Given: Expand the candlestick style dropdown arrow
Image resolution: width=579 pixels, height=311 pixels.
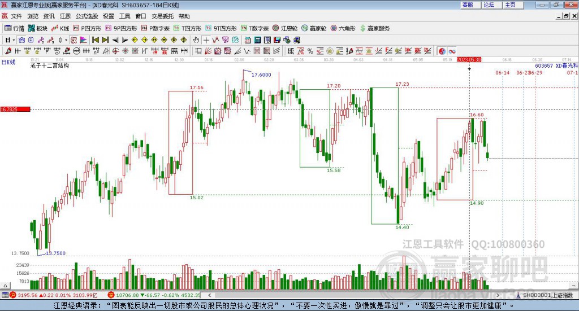Looking at the screenshot, I should [x=66, y=40].
